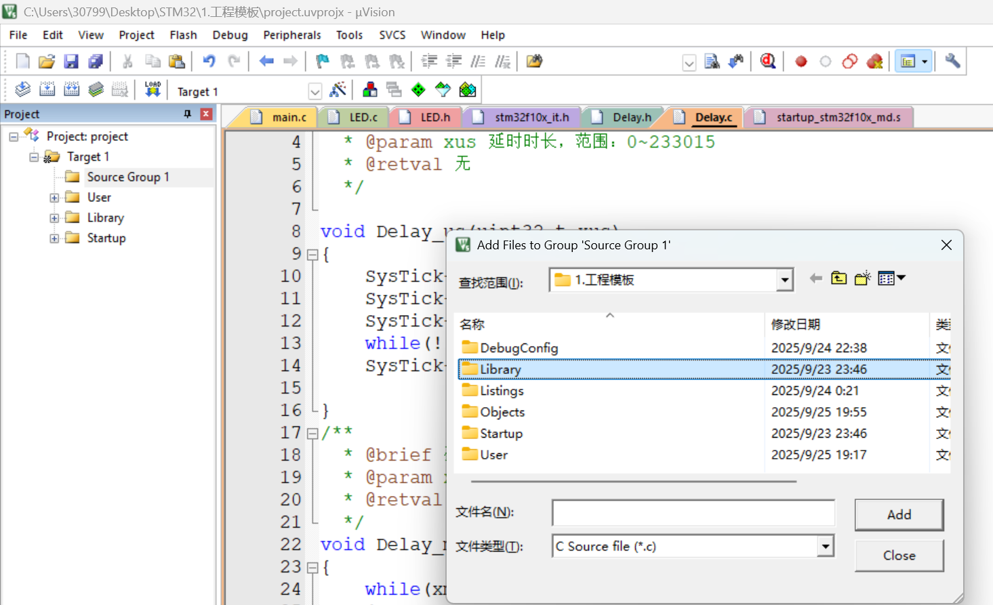
Task: Collapse the Target 1 tree node
Action: [34, 157]
